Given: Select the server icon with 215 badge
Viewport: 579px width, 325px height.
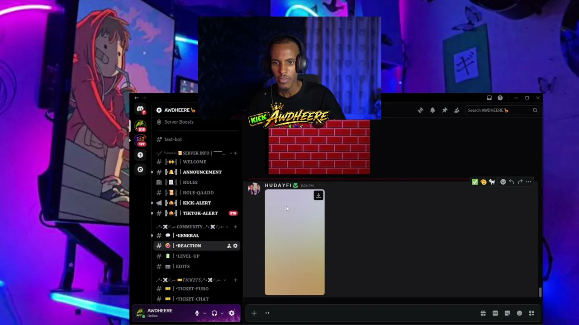Looking at the screenshot, I should coord(140,125).
